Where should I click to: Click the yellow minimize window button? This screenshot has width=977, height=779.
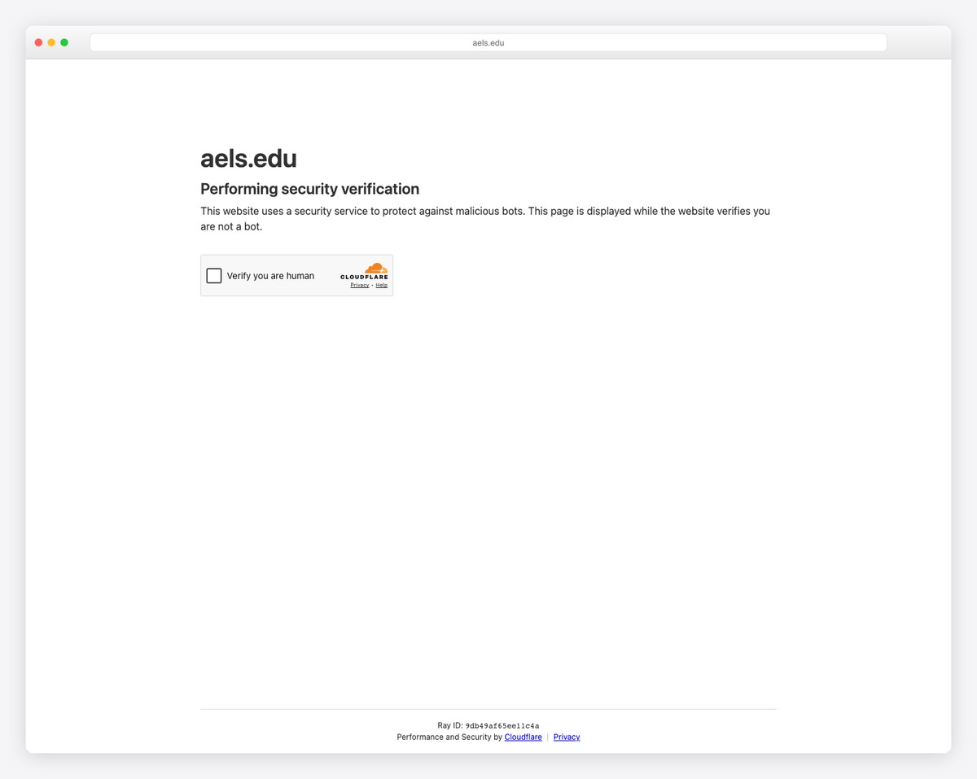coord(51,42)
